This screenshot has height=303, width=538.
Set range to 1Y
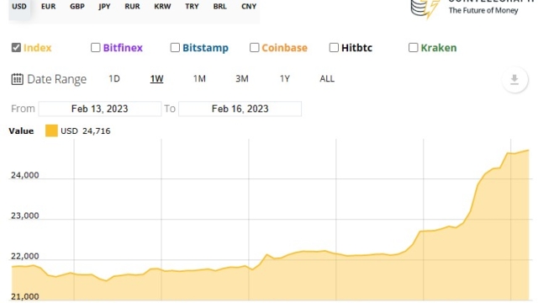click(x=285, y=78)
